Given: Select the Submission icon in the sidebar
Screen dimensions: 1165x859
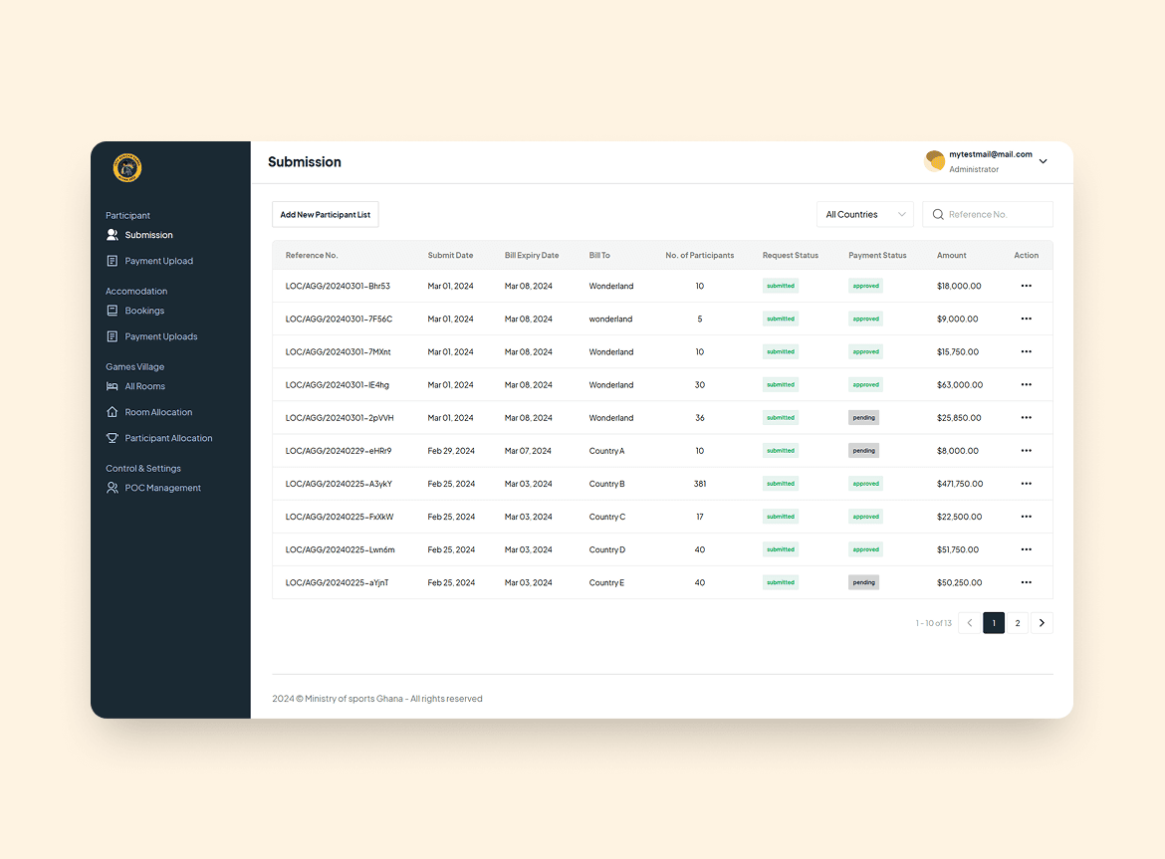Looking at the screenshot, I should (113, 235).
